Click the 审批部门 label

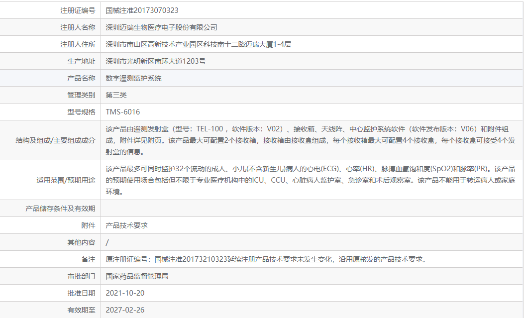81,276
